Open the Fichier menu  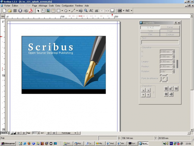tap(7, 6)
